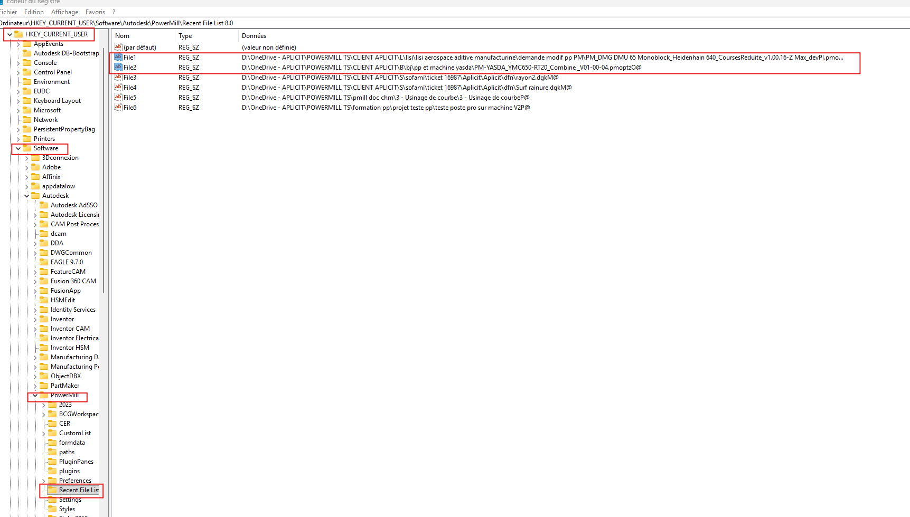Select the Control Panel folder icon
This screenshot has width=910, height=517.
click(27, 72)
